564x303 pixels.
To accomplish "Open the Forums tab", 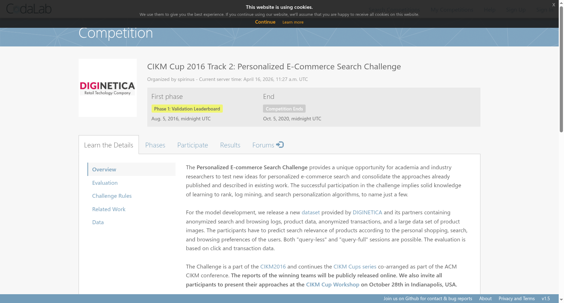I will coord(268,145).
